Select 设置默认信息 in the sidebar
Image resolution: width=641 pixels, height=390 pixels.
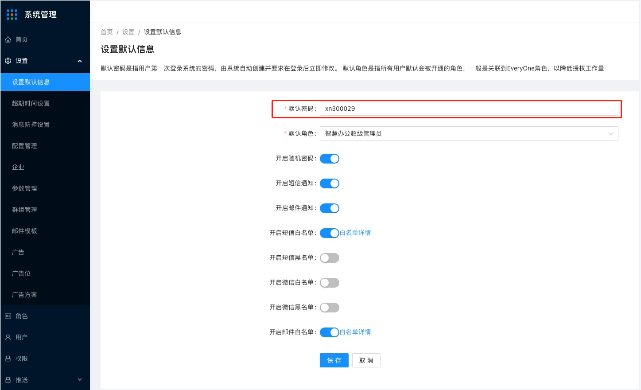45,82
